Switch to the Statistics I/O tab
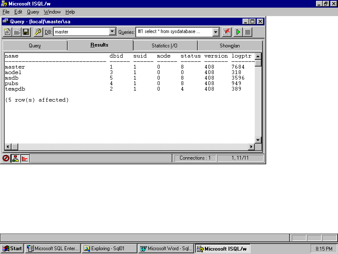Viewport: 338px width, 254px height. click(x=165, y=46)
